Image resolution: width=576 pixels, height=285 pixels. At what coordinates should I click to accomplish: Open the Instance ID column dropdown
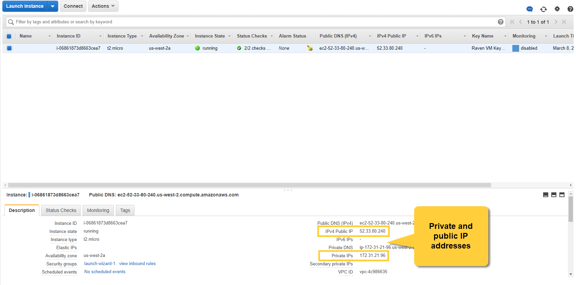(100, 36)
